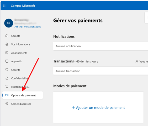The height and width of the screenshot is (126, 148).
Task: Select Options de paiement in sidebar
Action: tap(23, 95)
